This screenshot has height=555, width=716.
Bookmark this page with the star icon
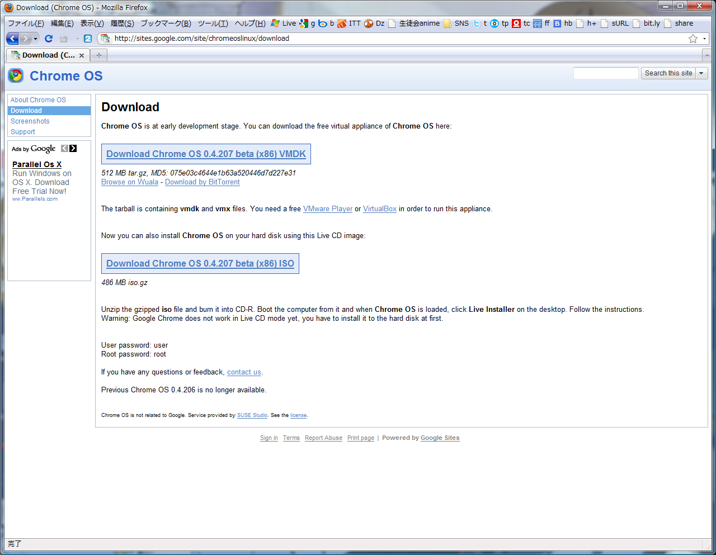click(x=693, y=39)
